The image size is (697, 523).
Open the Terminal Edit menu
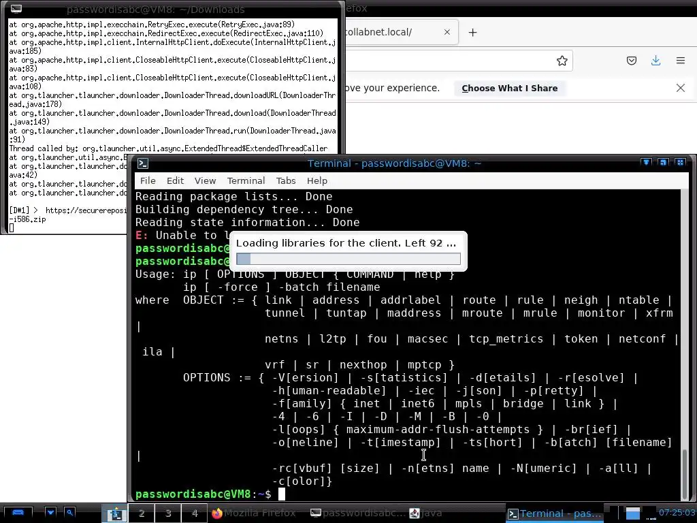[x=175, y=180]
